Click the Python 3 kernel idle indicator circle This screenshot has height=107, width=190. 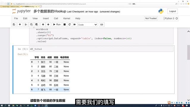click(177, 18)
